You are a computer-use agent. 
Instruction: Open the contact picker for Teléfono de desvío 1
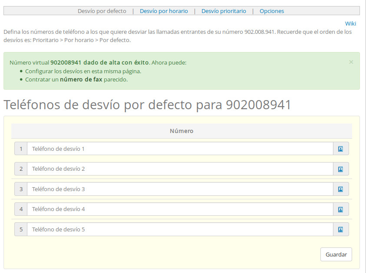click(x=341, y=148)
